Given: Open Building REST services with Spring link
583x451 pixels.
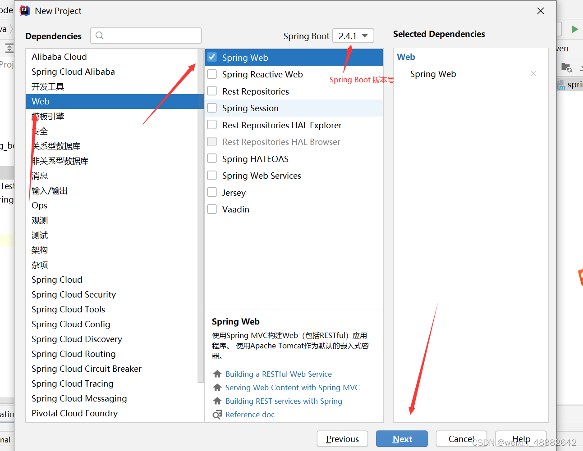Looking at the screenshot, I should [284, 401].
